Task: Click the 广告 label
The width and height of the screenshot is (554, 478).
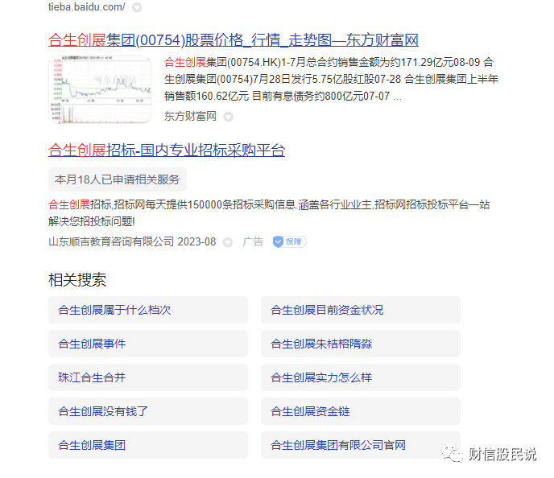Action: click(x=253, y=242)
